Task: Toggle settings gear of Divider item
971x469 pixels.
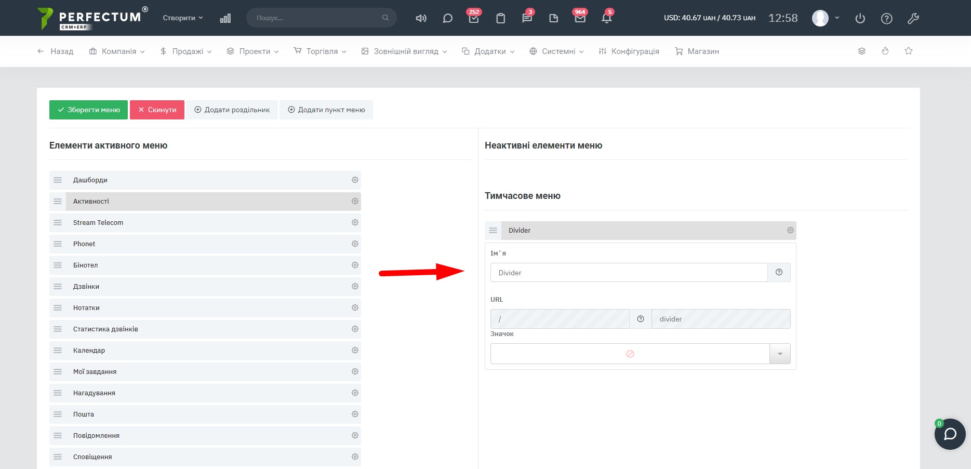Action: tap(790, 231)
